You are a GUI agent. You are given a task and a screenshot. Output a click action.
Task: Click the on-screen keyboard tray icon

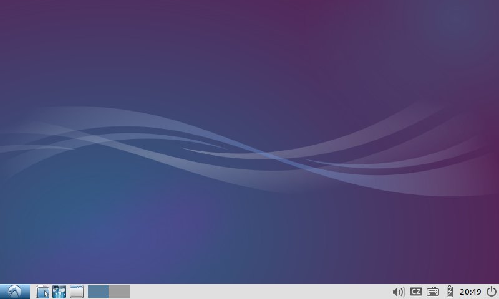[433, 292]
